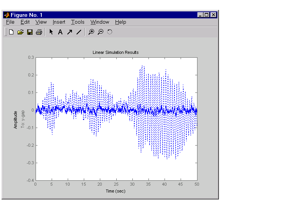Select the Insert Text 'A' tool

(x=60, y=32)
